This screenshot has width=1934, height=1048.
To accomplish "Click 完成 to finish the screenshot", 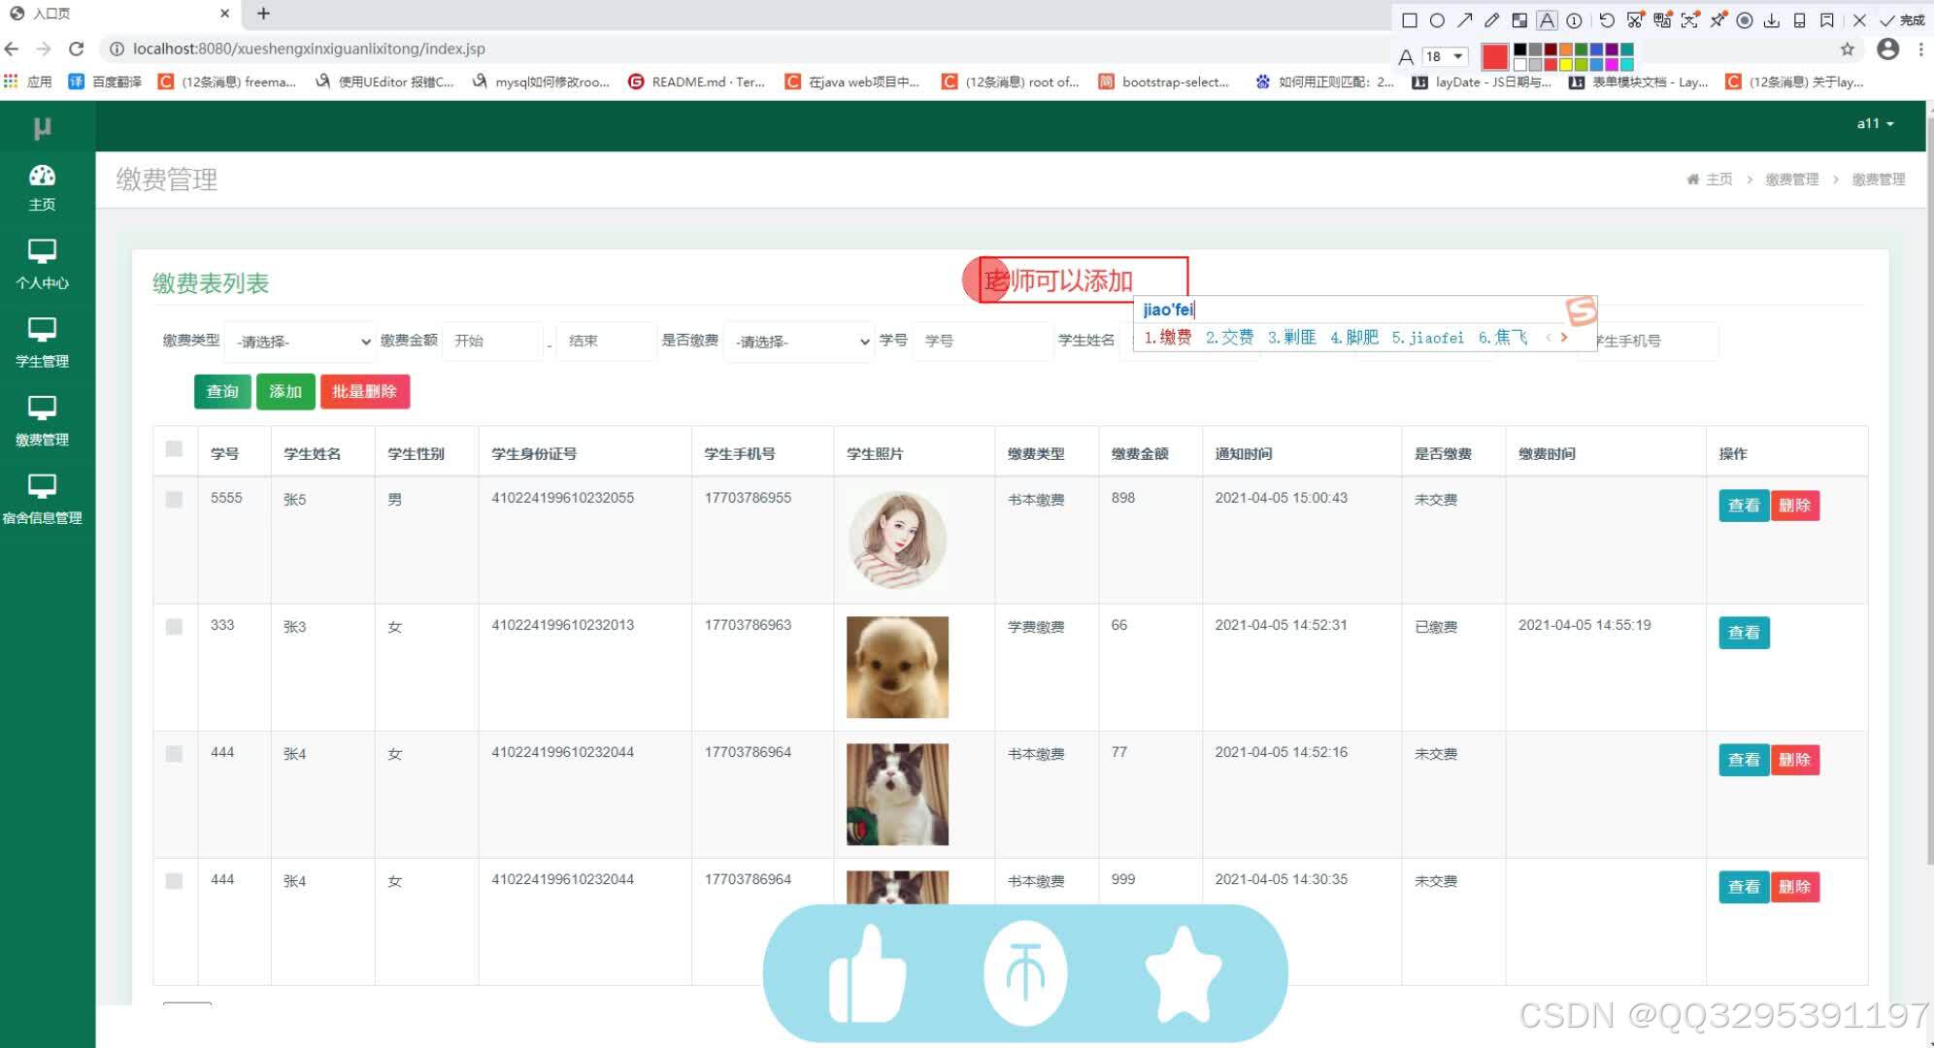I will pos(1903,20).
